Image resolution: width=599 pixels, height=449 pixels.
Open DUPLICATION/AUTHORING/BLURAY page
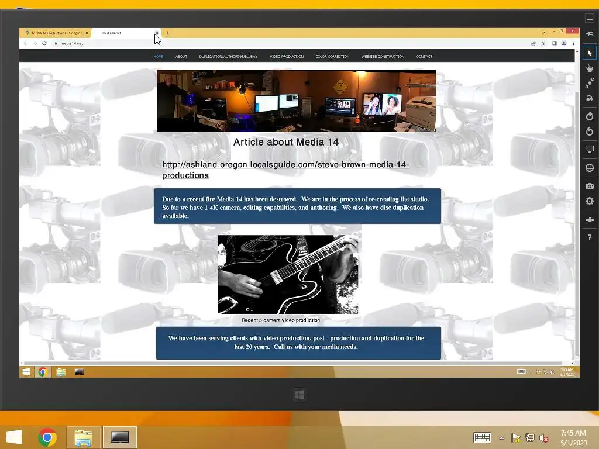tap(229, 56)
